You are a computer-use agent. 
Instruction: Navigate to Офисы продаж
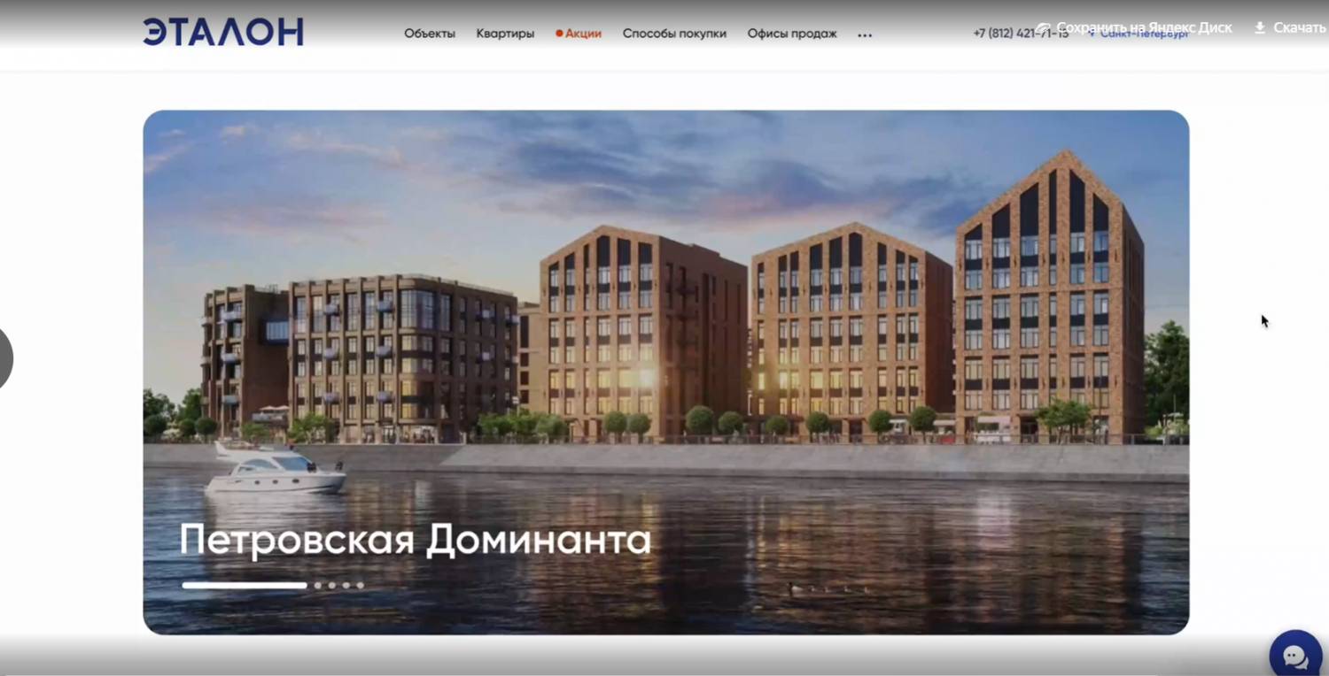792,34
